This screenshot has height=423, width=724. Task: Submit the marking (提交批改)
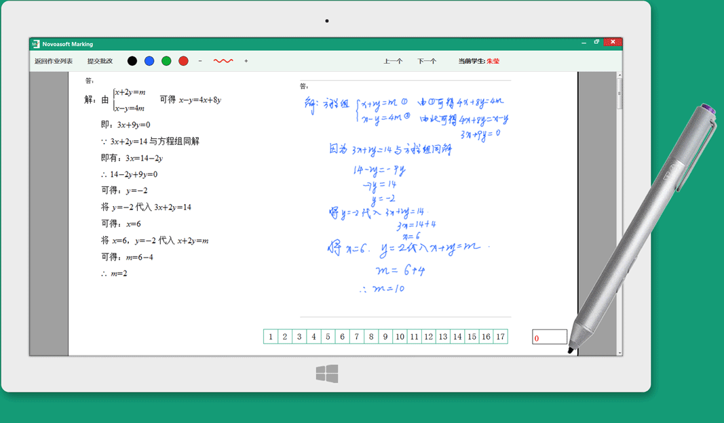(100, 61)
